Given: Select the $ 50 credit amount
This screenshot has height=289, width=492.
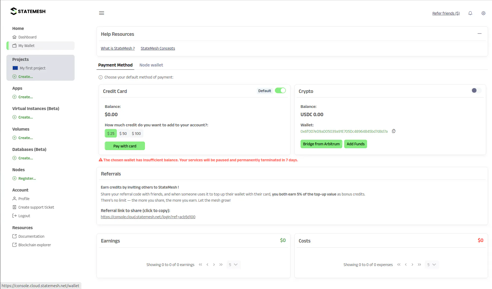Looking at the screenshot, I should tap(123, 134).
